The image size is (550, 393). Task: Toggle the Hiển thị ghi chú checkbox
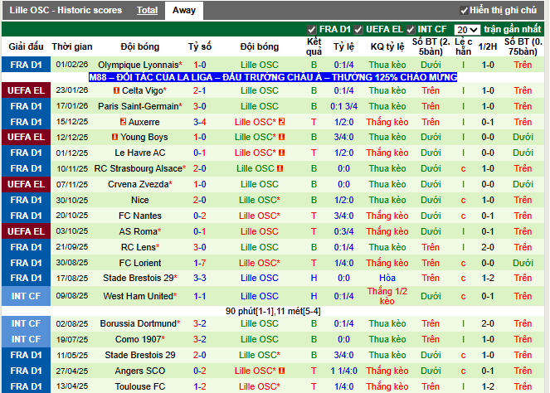(x=464, y=11)
